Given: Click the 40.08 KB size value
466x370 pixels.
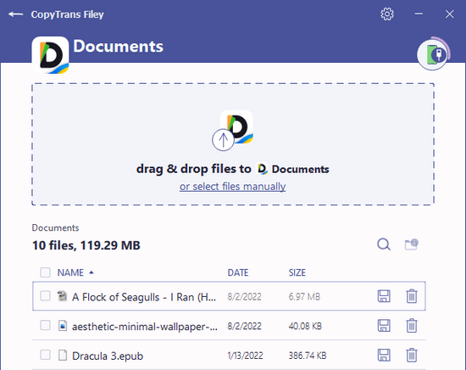Looking at the screenshot, I should tap(305, 326).
